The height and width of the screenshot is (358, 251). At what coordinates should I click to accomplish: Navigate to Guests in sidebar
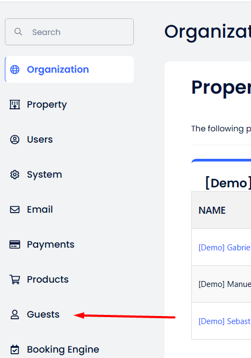[x=43, y=314]
